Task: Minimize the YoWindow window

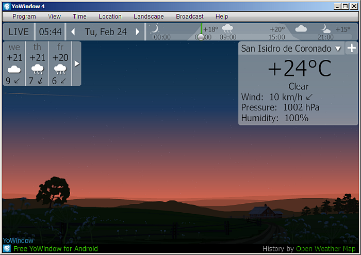Action: (337, 6)
